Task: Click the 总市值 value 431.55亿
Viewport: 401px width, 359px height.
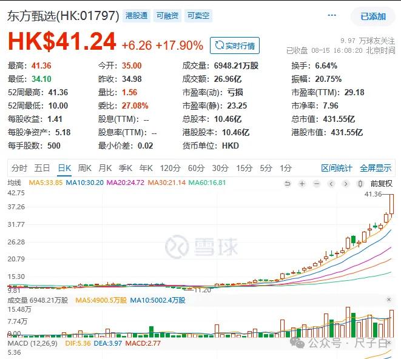Action: coord(339,119)
